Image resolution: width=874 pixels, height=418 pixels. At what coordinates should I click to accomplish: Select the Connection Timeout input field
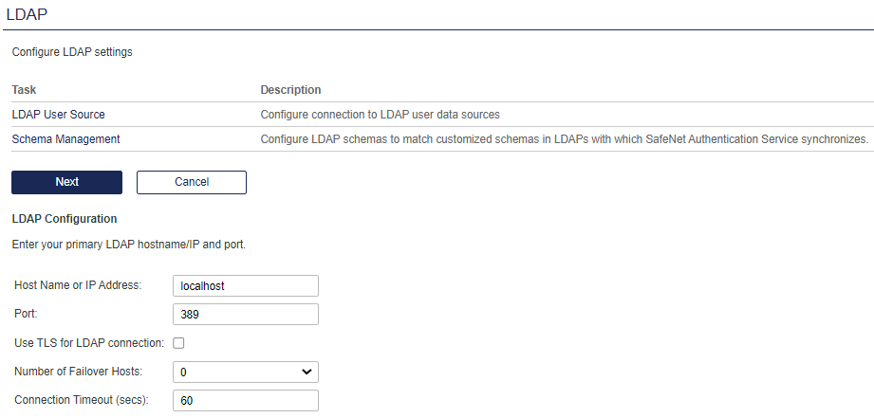[x=246, y=401]
